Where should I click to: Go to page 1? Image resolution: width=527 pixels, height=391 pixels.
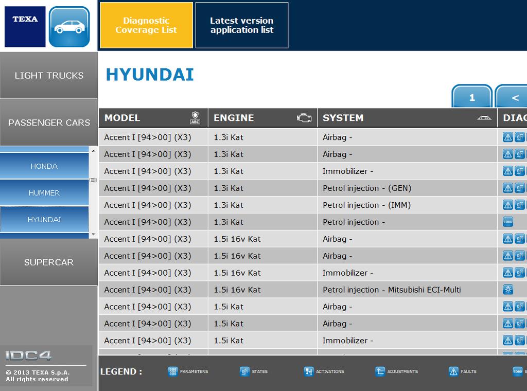point(472,97)
